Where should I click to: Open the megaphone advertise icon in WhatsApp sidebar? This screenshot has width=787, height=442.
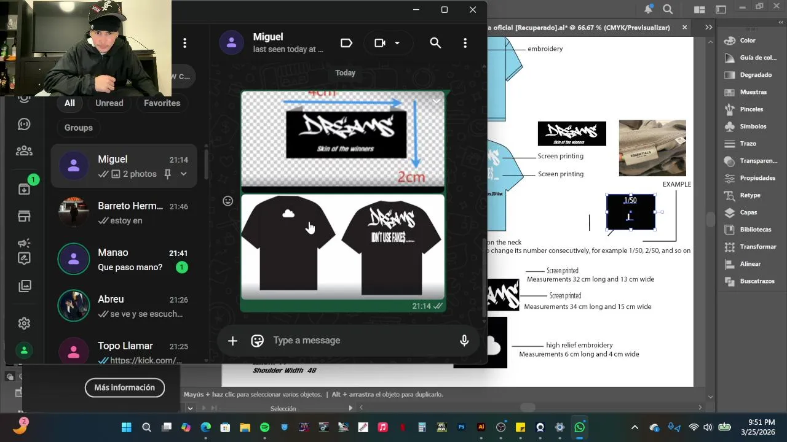click(24, 243)
